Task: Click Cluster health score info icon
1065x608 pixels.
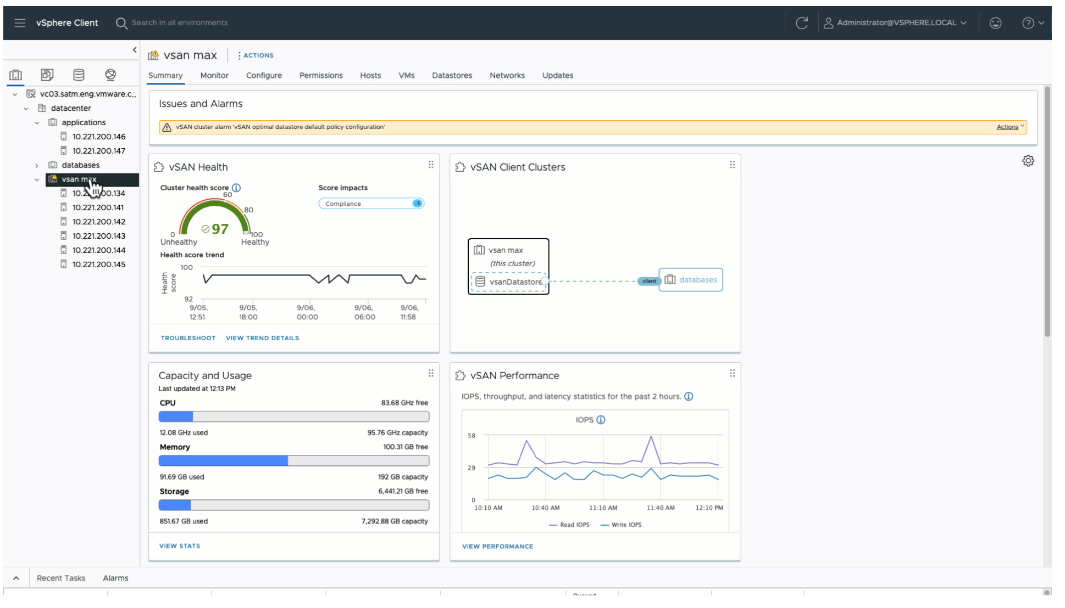Action: tap(236, 188)
